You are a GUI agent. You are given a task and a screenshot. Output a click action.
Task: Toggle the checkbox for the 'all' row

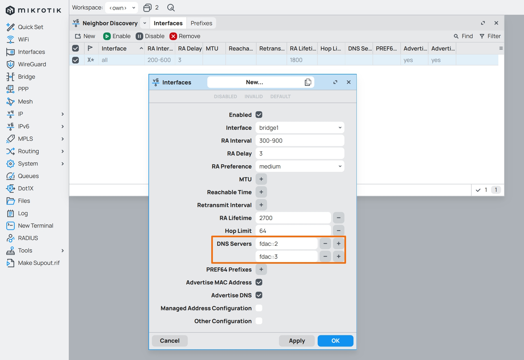(x=76, y=60)
